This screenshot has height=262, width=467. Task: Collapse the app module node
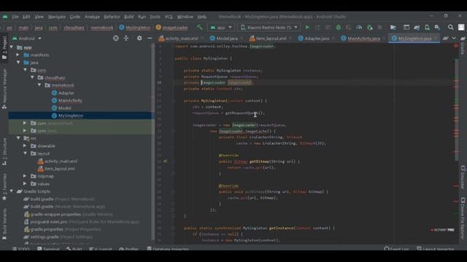tap(12, 47)
